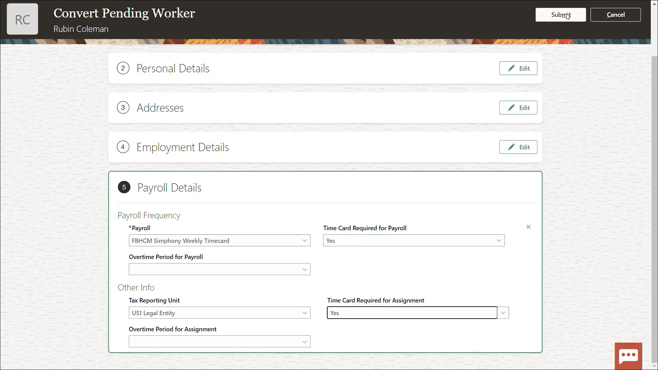Click the Edit pencil icon for Personal Details
Viewport: 658px width, 370px height.
click(512, 68)
